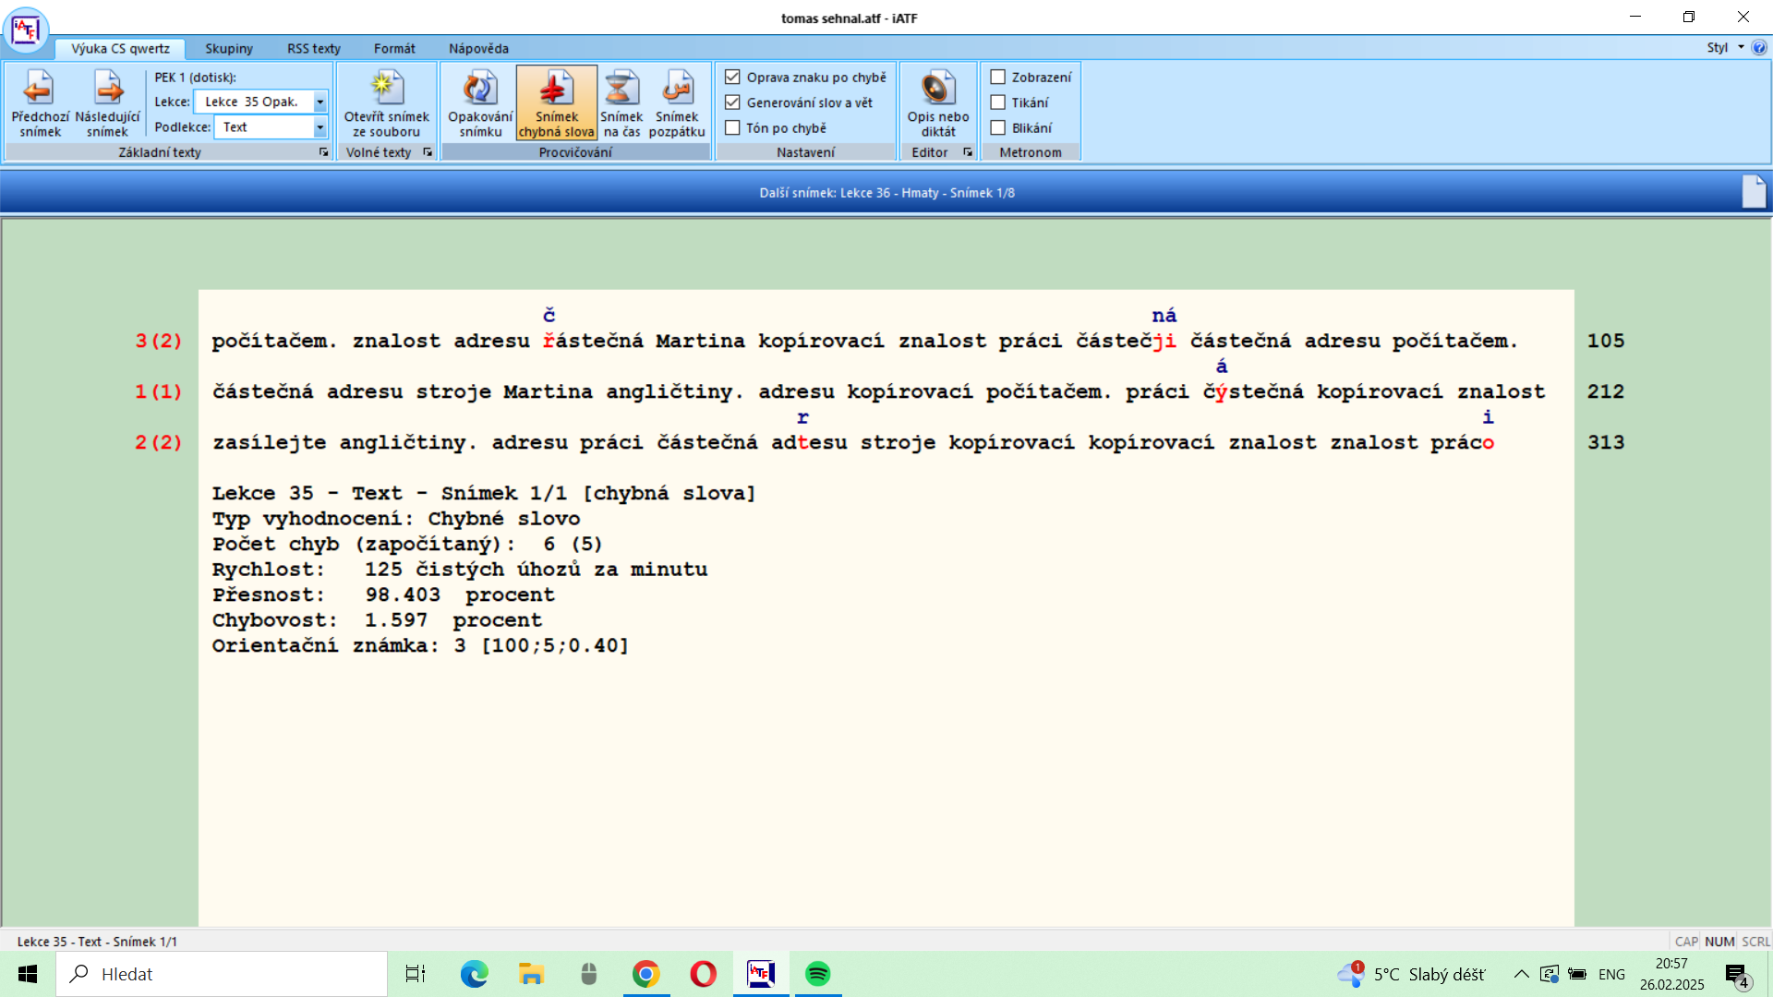Open Spotify from the taskbar
The height and width of the screenshot is (997, 1773).
click(817, 974)
